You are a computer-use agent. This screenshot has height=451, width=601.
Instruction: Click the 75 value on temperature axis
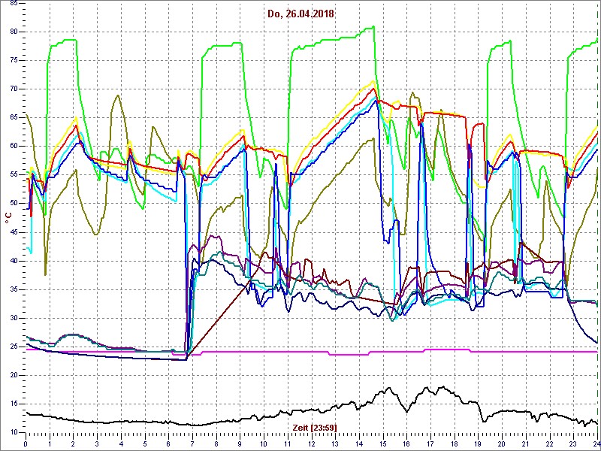coord(13,61)
